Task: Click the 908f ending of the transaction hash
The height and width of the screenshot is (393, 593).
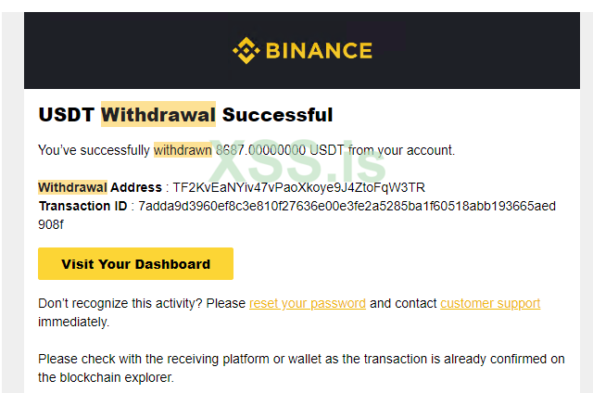Action: 51,223
